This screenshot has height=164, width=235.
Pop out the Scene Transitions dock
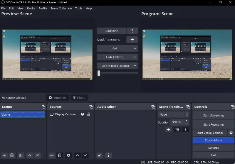pyautogui.click(x=188, y=107)
